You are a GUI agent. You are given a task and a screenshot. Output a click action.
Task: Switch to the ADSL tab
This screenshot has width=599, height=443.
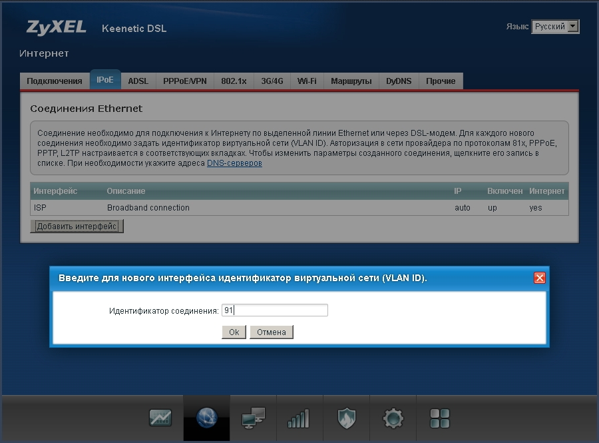pyautogui.click(x=138, y=81)
